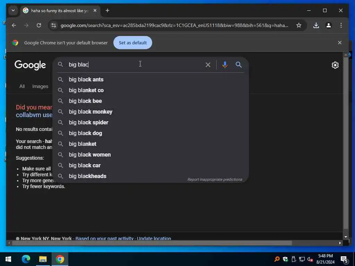The width and height of the screenshot is (355, 266).
Task: Click the muted volume tray icon
Action: pos(310,259)
